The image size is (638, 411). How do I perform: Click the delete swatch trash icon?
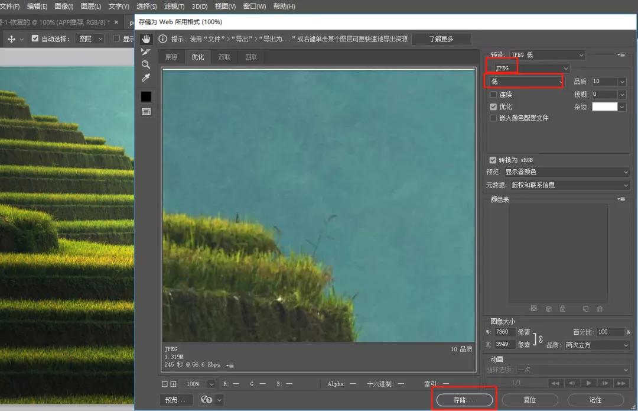(x=600, y=309)
